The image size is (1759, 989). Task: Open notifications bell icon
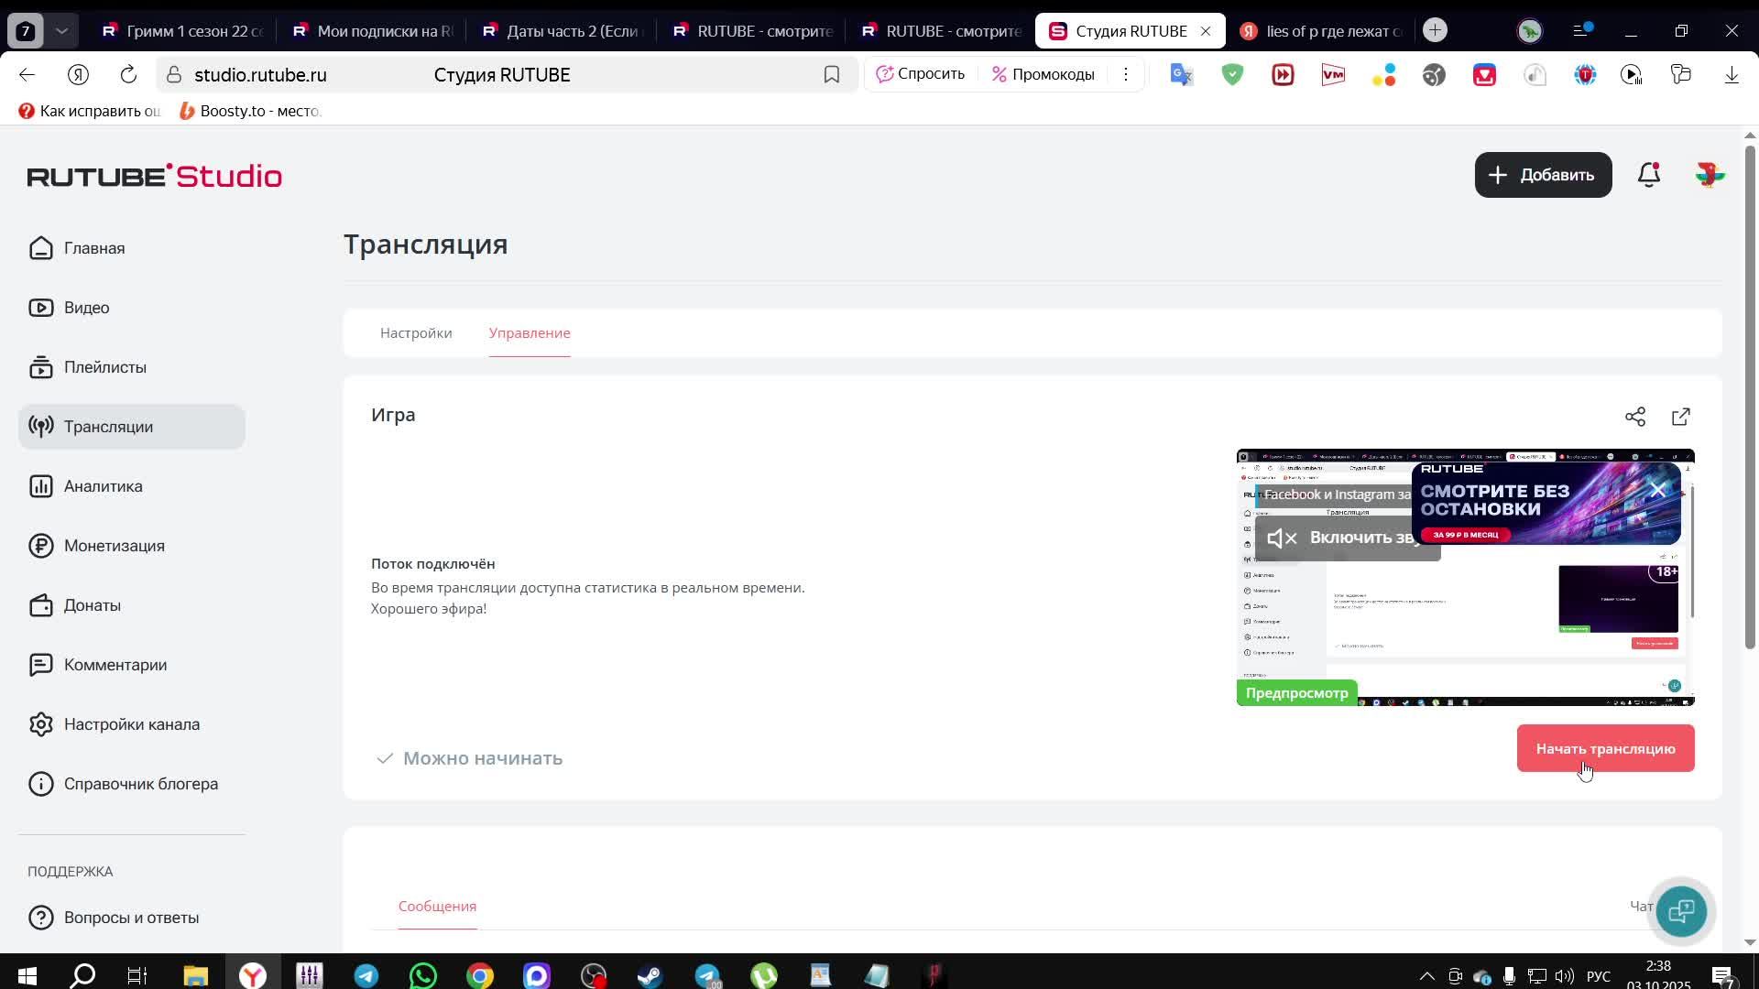1649,175
